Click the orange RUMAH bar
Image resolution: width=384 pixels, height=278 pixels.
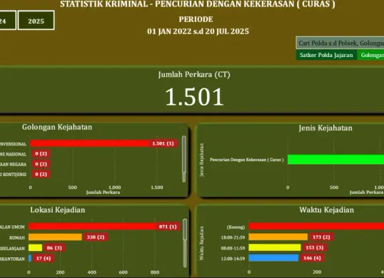click(x=55, y=237)
